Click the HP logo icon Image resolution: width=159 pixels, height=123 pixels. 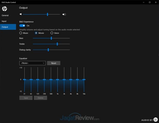(5, 9)
